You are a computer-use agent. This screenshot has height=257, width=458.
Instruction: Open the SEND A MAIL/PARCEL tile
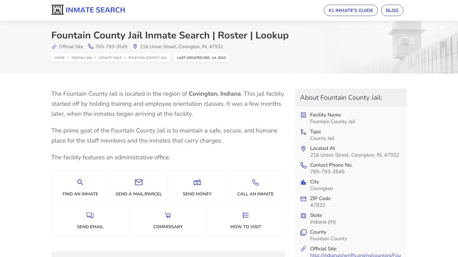pyautogui.click(x=139, y=187)
